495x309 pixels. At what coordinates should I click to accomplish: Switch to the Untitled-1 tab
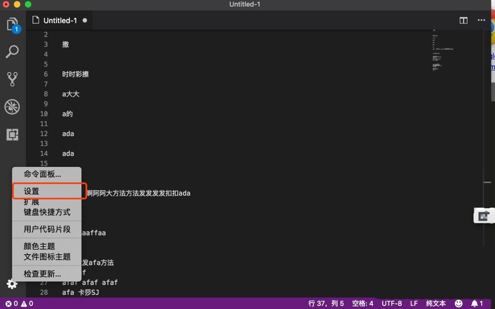59,20
